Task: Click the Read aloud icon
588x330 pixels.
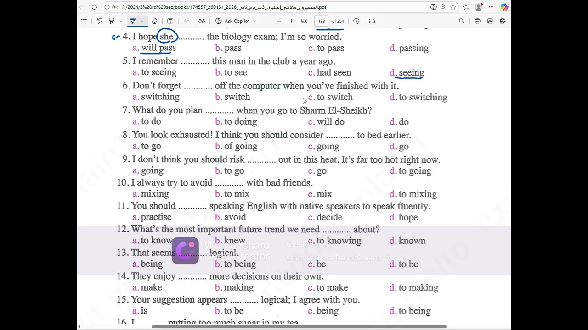Action: click(186, 21)
